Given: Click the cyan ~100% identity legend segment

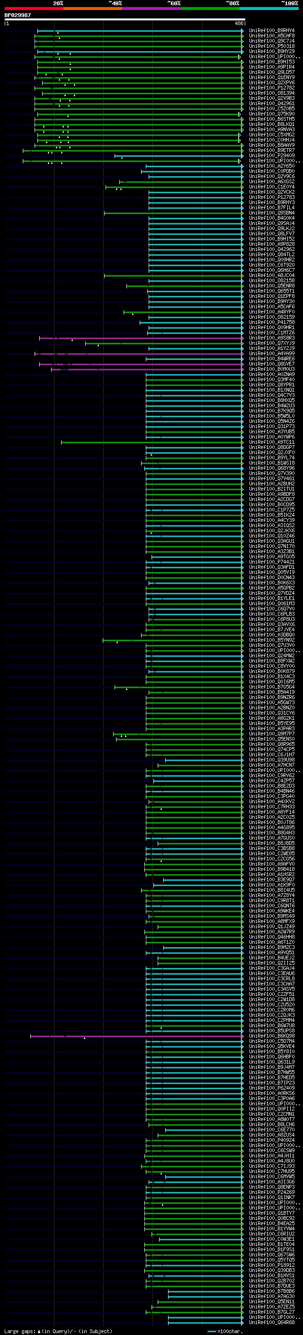Looking at the screenshot, I should tap(269, 9).
